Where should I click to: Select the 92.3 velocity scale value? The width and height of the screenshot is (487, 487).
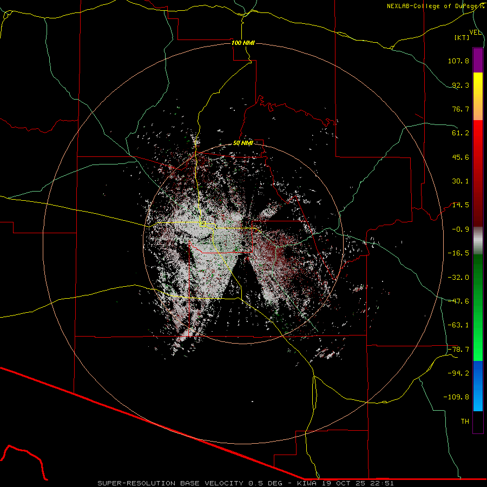coord(460,85)
